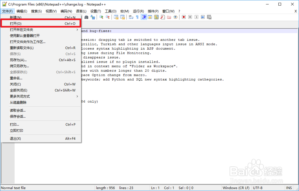Select 重新读取文件(L) menu entry
Viewport: 299px width, 191px height.
point(41,48)
